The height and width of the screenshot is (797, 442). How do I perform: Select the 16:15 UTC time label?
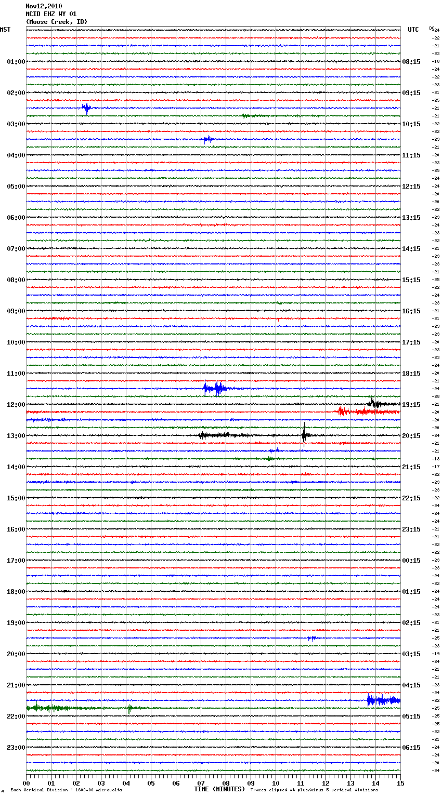point(411,311)
